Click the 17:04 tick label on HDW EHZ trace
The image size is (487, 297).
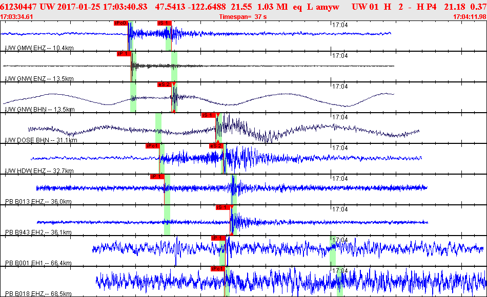340,147
